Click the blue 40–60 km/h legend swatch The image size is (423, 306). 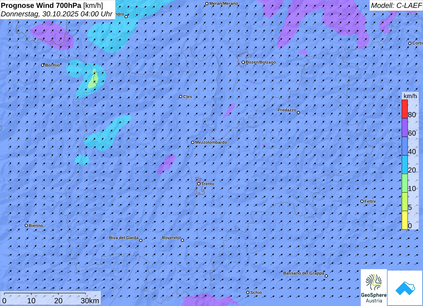click(405, 146)
